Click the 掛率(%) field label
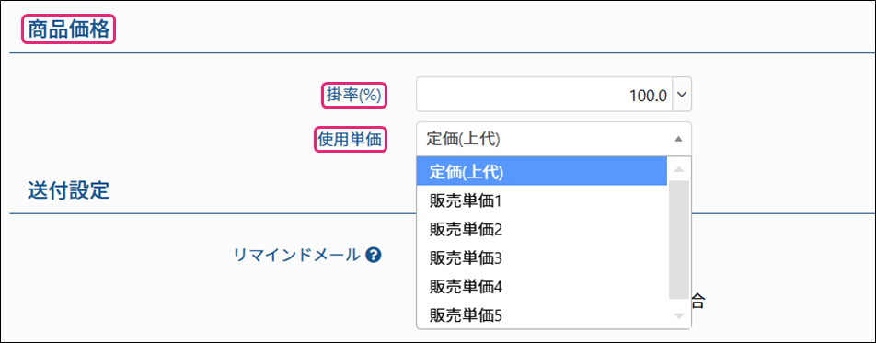 click(354, 96)
